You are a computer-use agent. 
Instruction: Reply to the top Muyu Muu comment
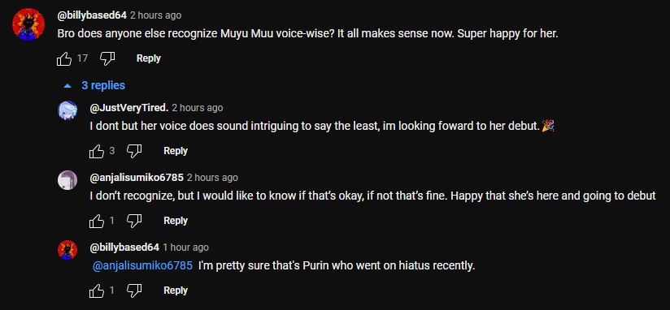coord(148,58)
